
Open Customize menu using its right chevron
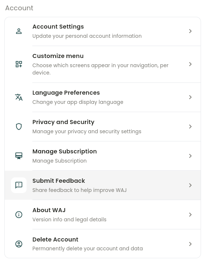[190, 64]
